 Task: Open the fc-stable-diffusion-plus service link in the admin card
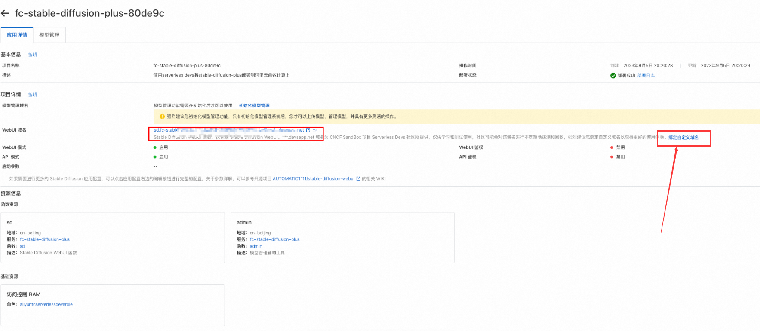pyautogui.click(x=274, y=239)
